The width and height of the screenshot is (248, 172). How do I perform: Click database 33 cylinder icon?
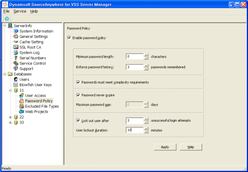(x=16, y=123)
